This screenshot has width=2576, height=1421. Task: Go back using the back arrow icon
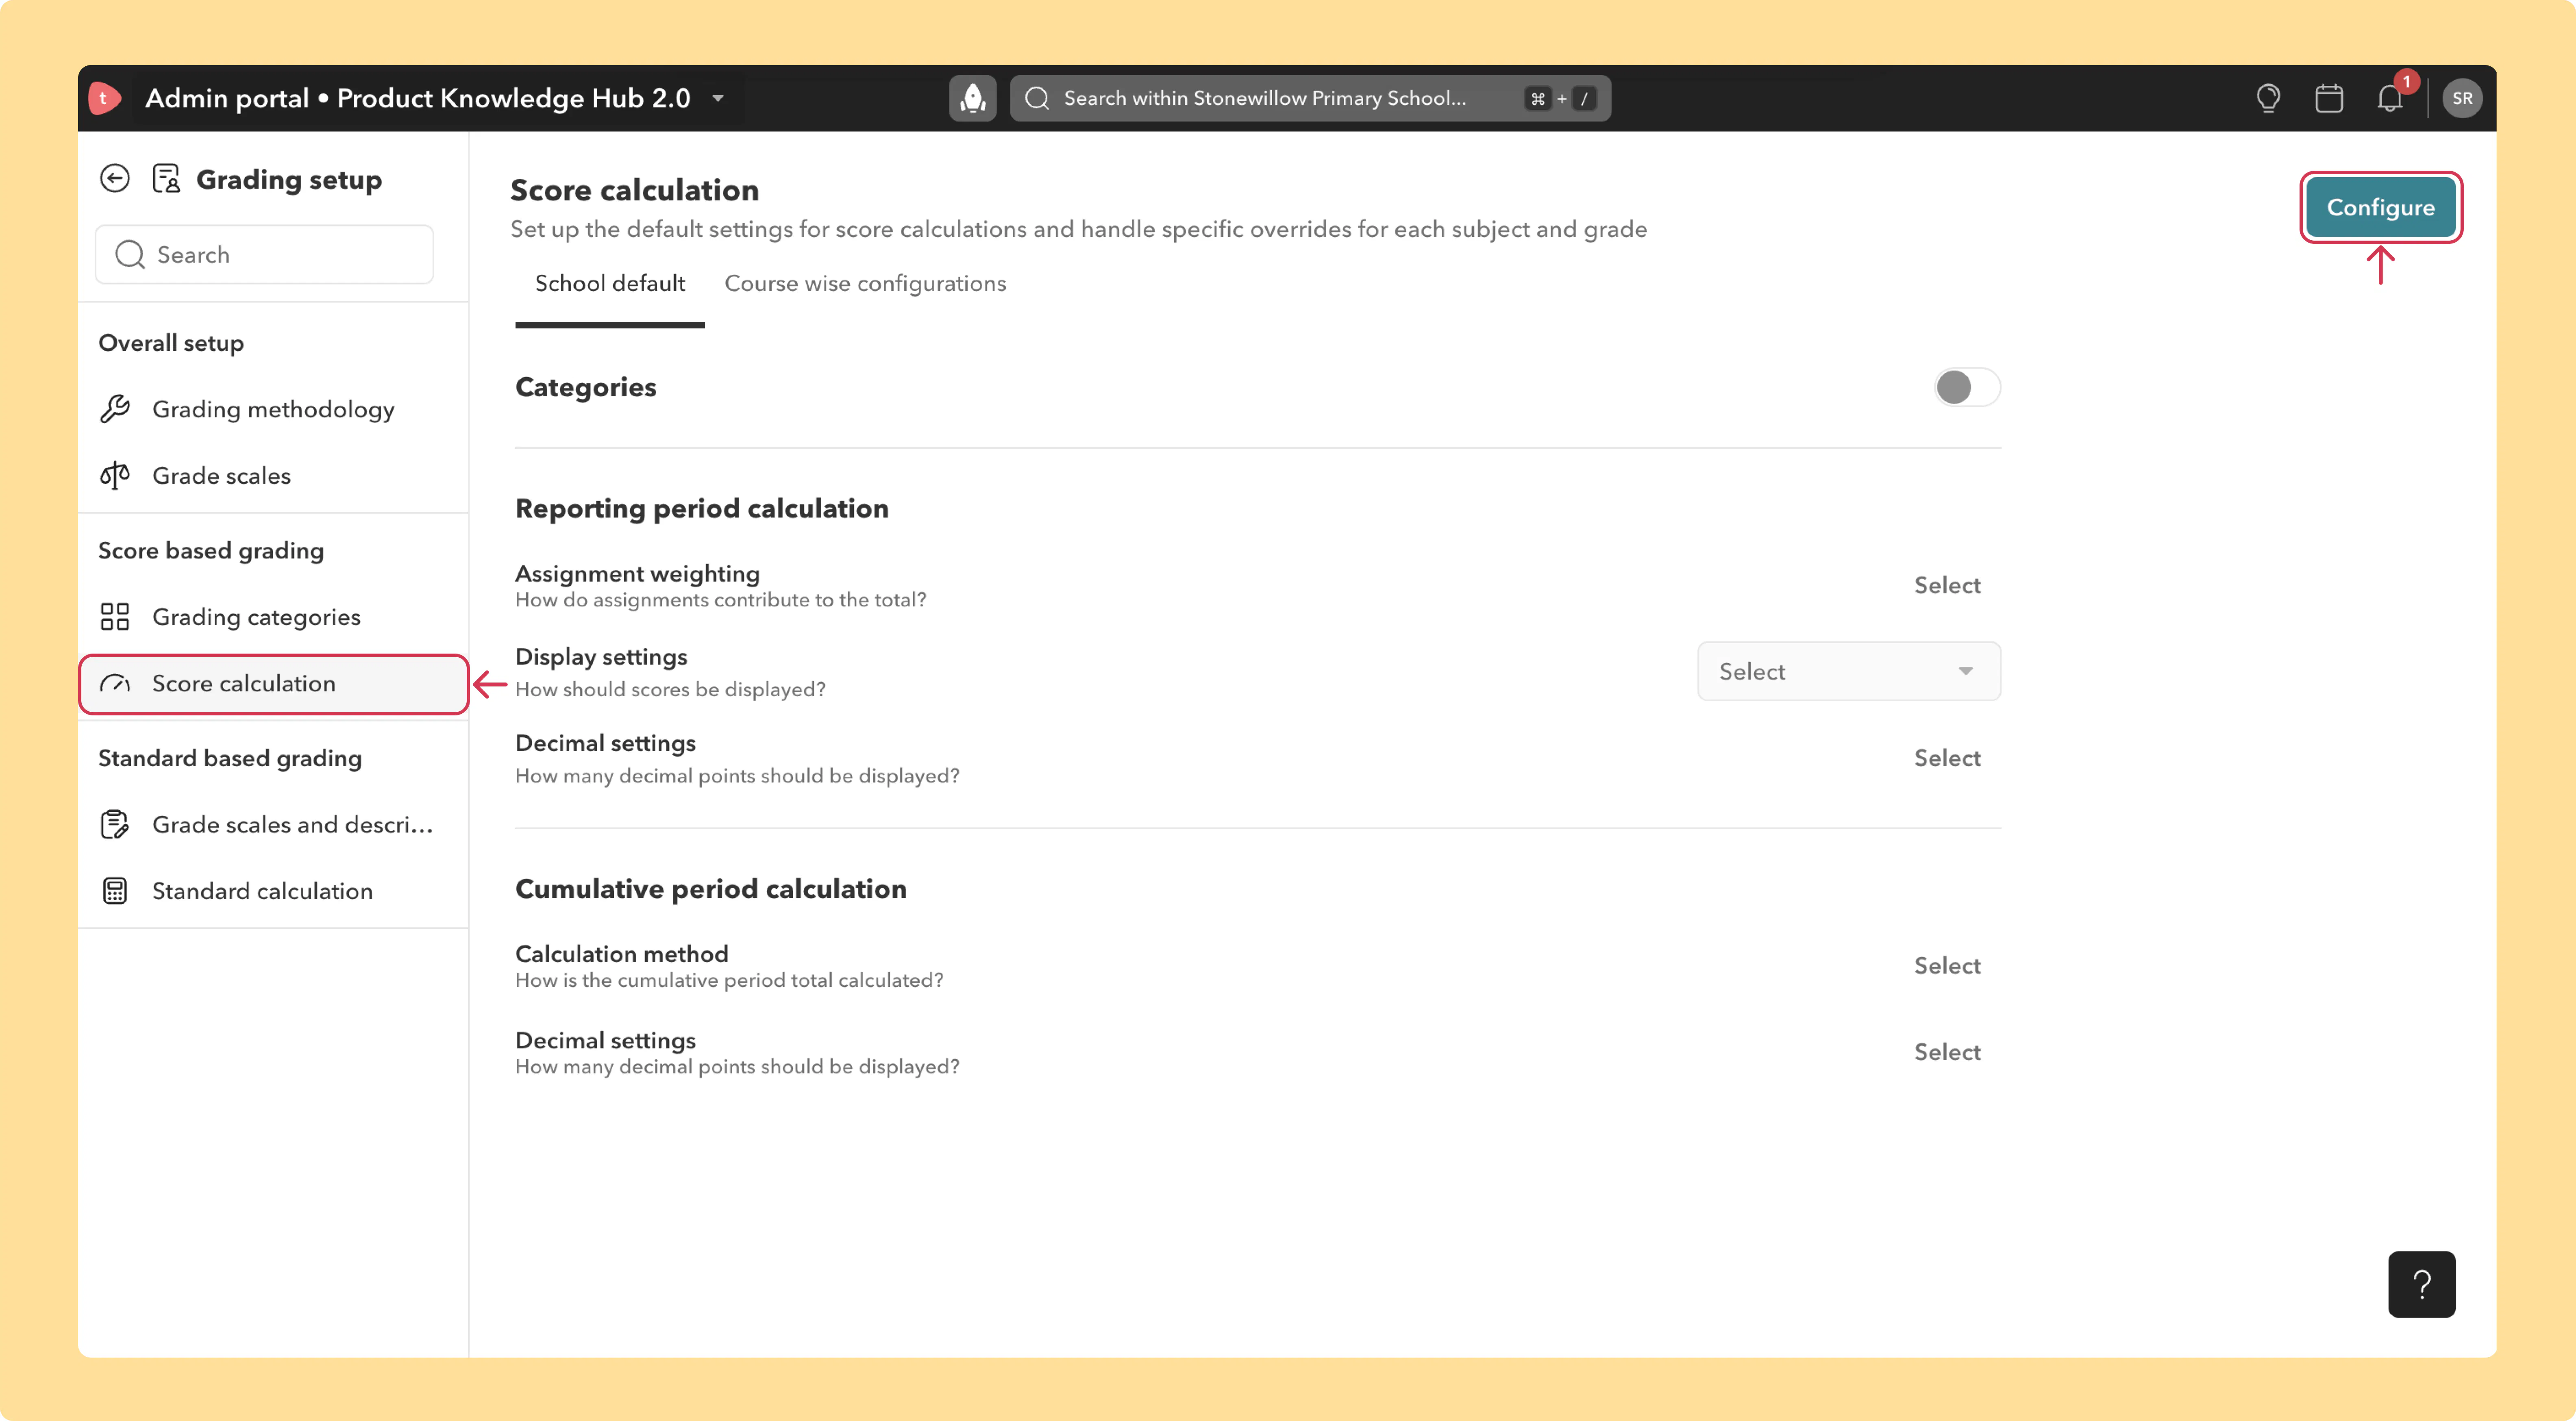pyautogui.click(x=115, y=179)
